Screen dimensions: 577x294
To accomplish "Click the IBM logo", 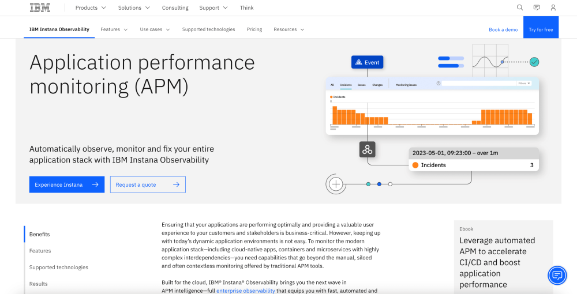I will tap(39, 7).
